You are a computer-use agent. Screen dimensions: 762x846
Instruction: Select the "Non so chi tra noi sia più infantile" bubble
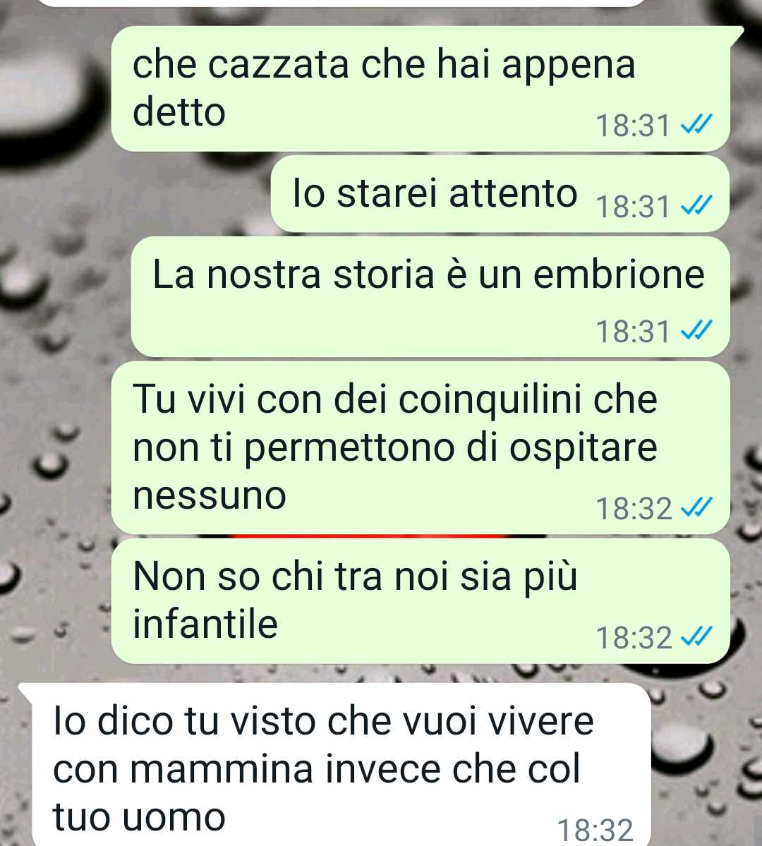point(421,601)
